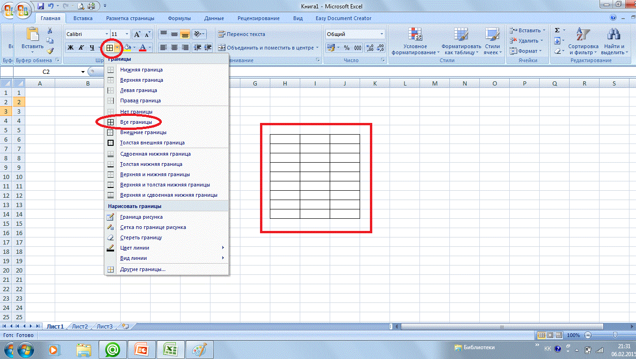Screen dimensions: 636x359
Task: Open the text orientation tool
Action: (x=199, y=34)
